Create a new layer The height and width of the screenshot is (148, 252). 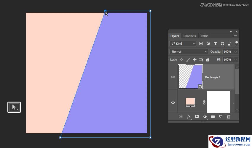(x=221, y=117)
